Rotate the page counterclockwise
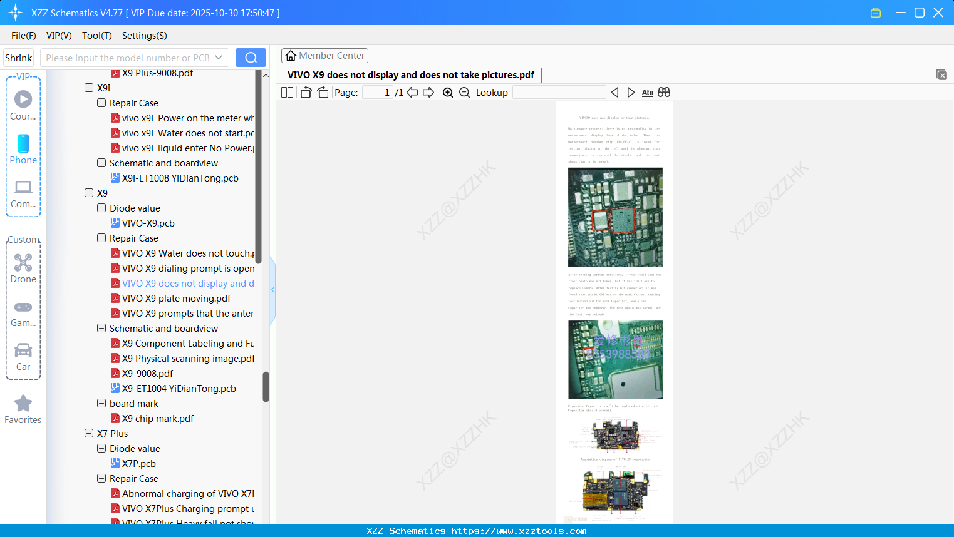954x537 pixels. [306, 93]
